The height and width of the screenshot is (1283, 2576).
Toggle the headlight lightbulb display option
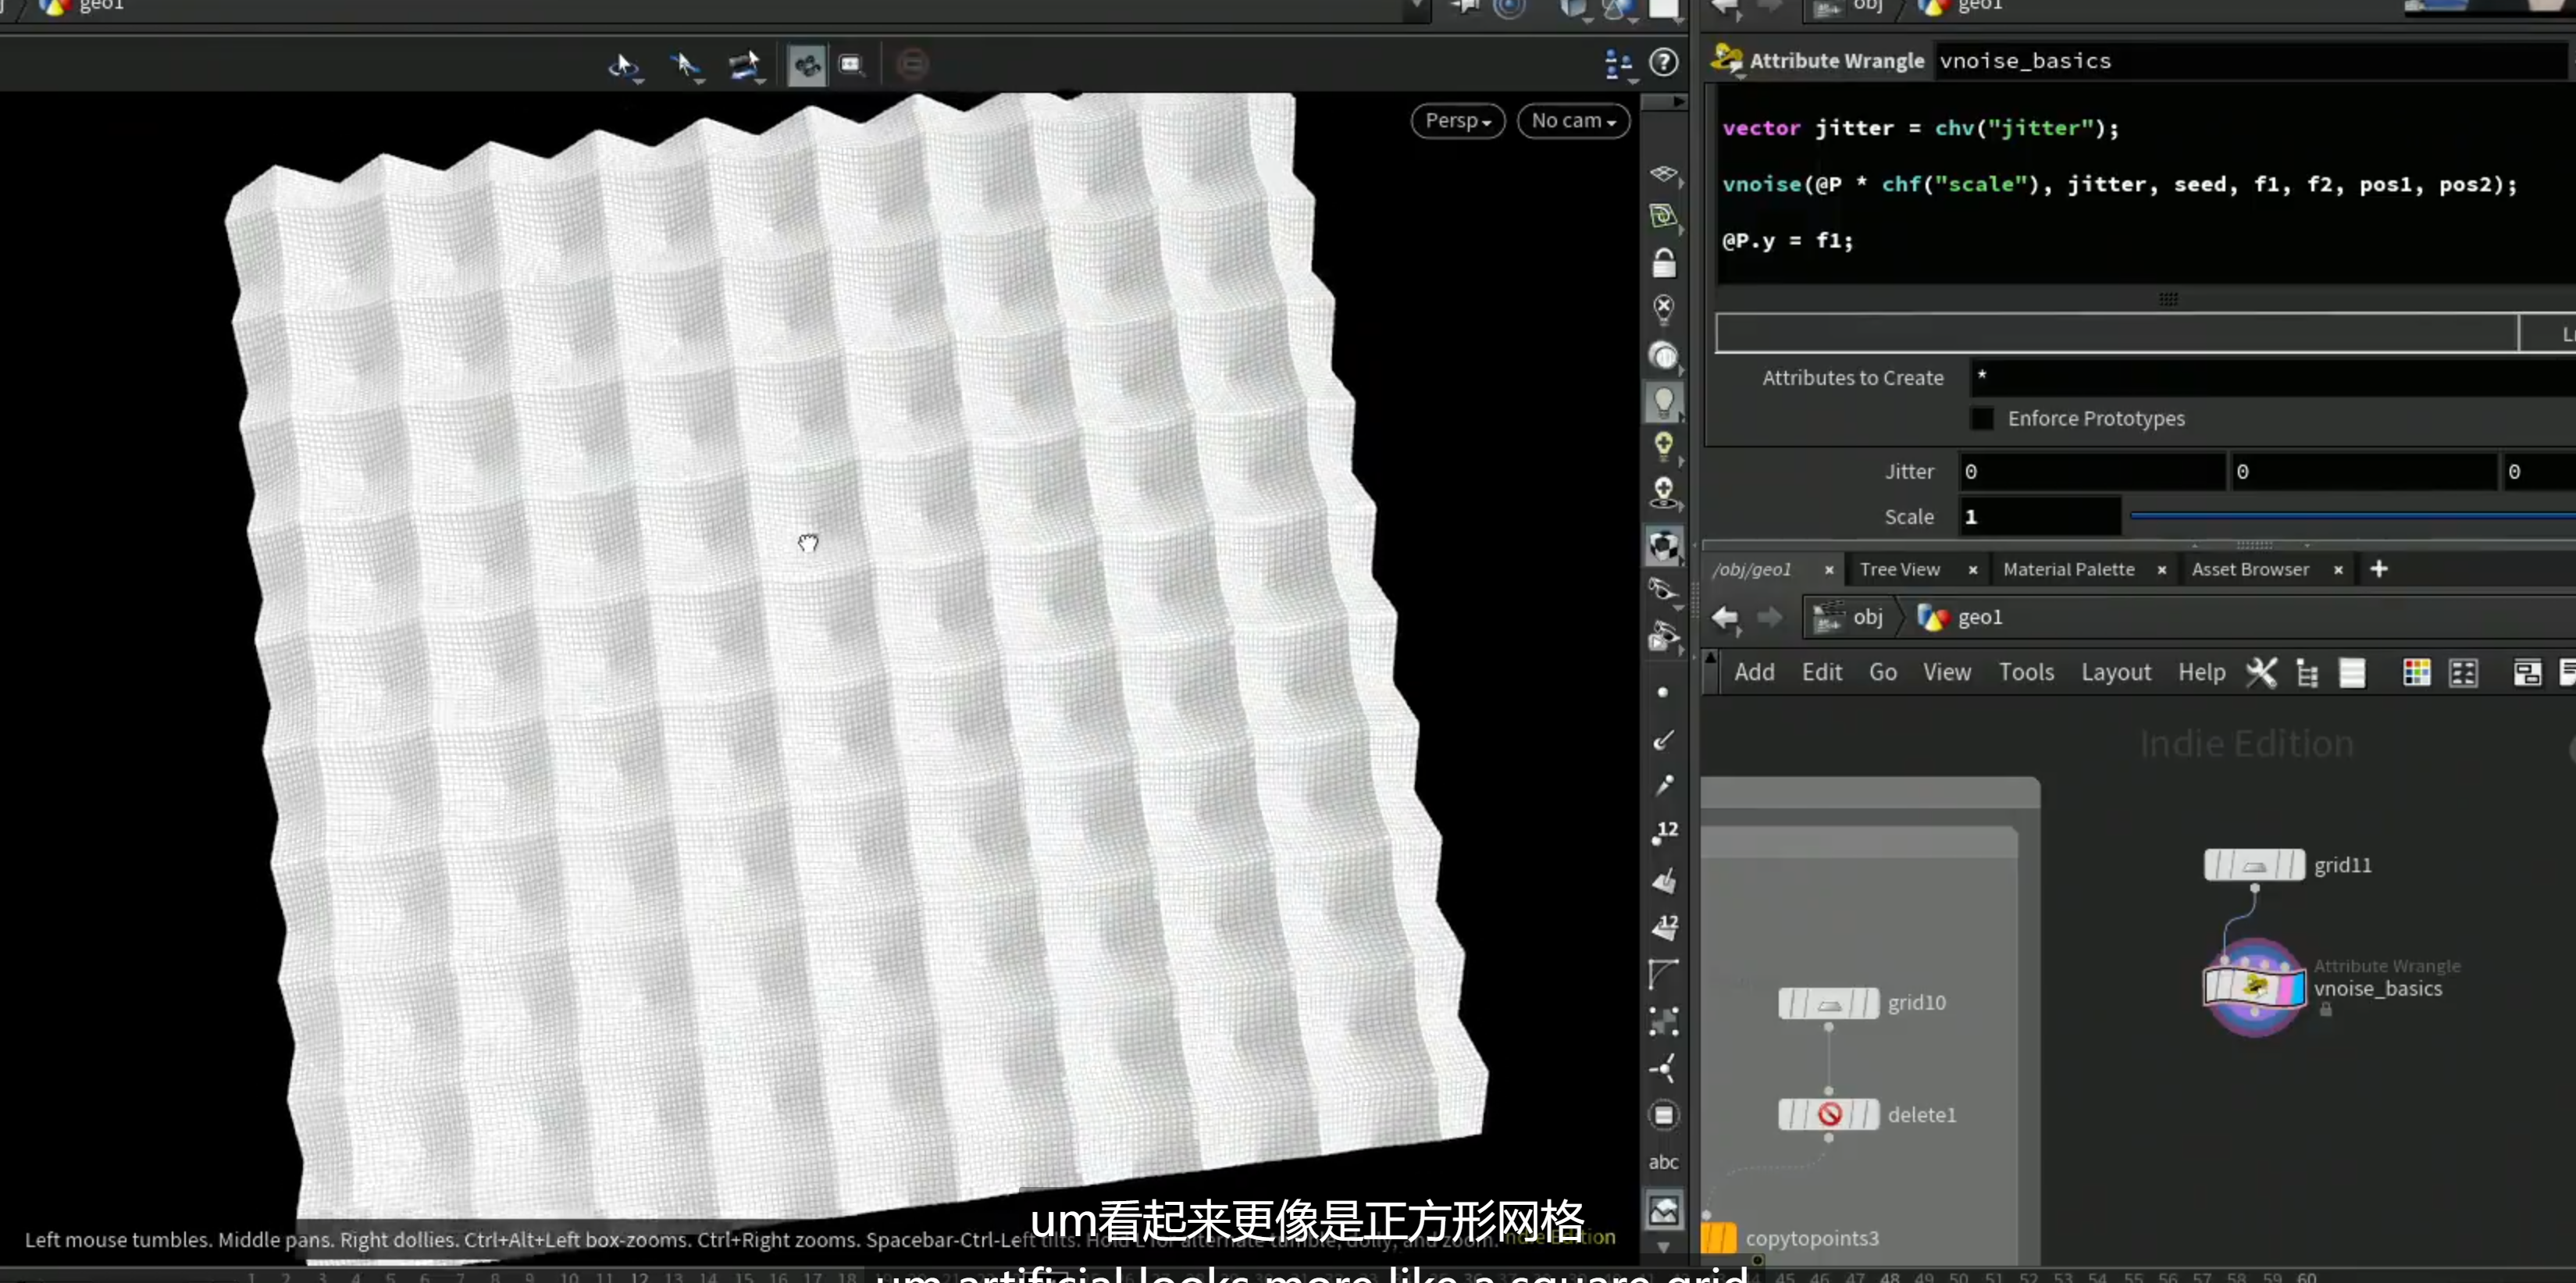point(1663,402)
